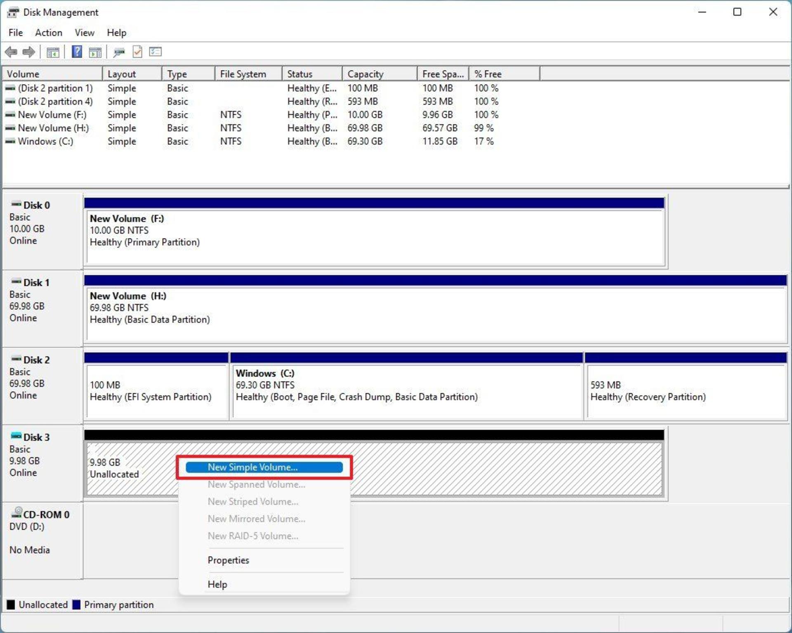
Task: Click the Free Space column header
Action: [x=443, y=74]
